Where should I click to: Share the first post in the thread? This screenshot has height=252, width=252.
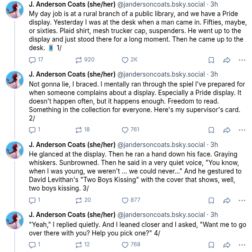[227, 60]
